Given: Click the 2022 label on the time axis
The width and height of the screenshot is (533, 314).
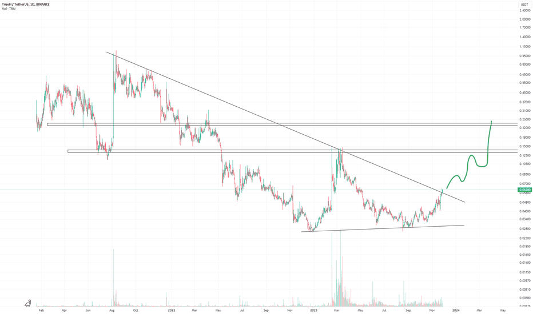Looking at the screenshot, I should tap(171, 311).
